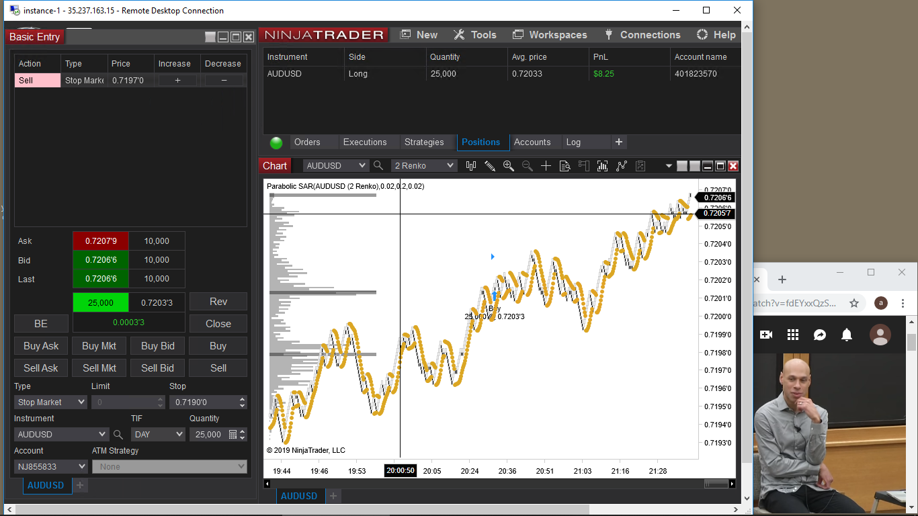Image resolution: width=918 pixels, height=516 pixels.
Task: Open a new Chrome tab
Action: (x=782, y=279)
